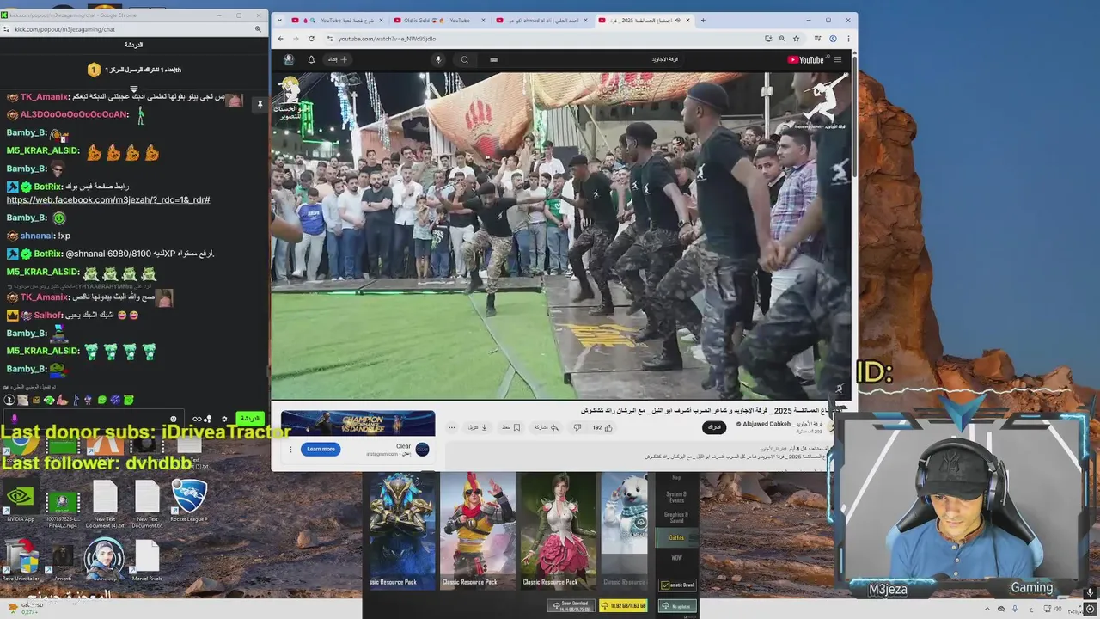Toggle the Automatic Download checkbox
1100x619 pixels.
(665, 585)
